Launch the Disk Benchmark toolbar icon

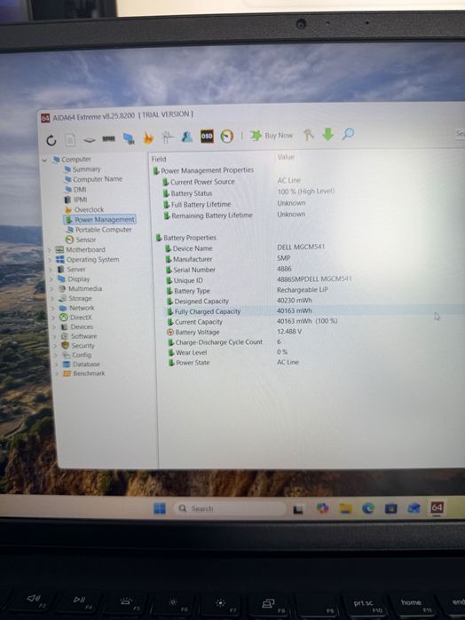[90, 140]
